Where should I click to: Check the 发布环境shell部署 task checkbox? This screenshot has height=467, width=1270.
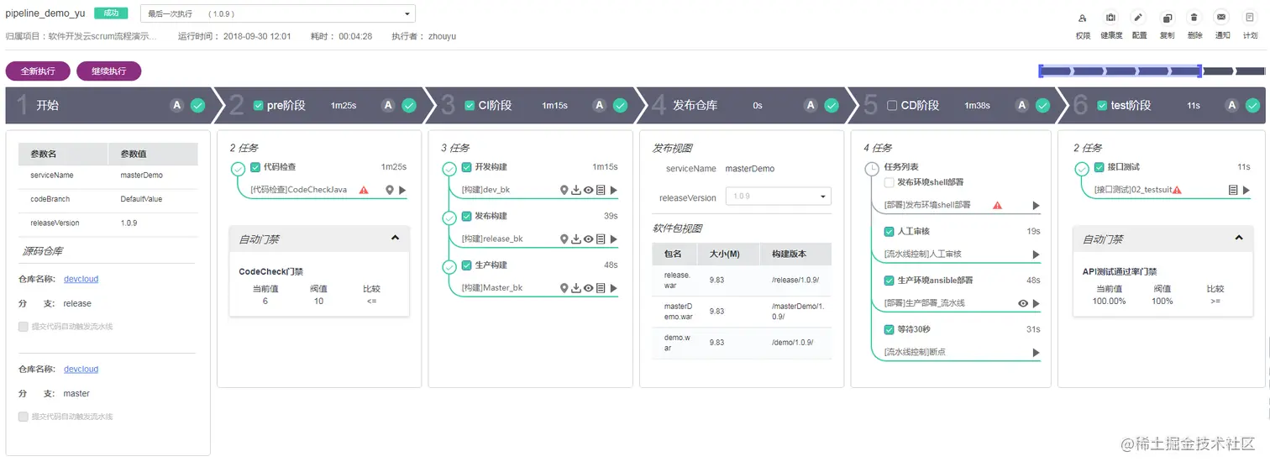coord(889,182)
